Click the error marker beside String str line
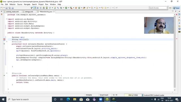 pyautogui.click(x=4, y=39)
